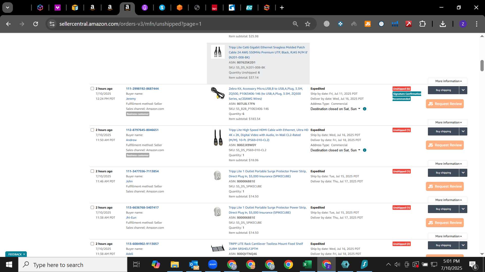Click the page vertical scrollbar thumb
485x272 pixels.
coord(482,65)
